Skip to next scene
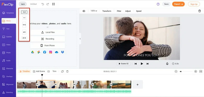The height and width of the screenshot is (97, 204). [148, 64]
